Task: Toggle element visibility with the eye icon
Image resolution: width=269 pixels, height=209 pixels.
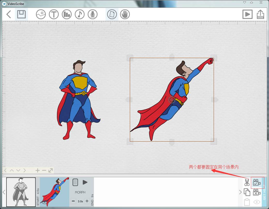Action: point(257,202)
